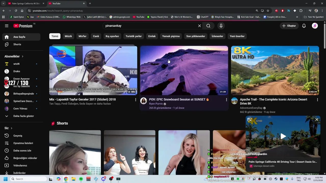The height and width of the screenshot is (183, 326).
Task: Select the Tümü filter chip
Action: click(x=55, y=36)
